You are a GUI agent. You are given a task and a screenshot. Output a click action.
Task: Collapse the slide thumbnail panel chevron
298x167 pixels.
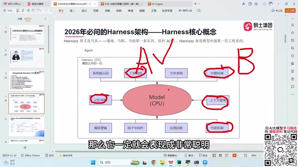[45, 19]
